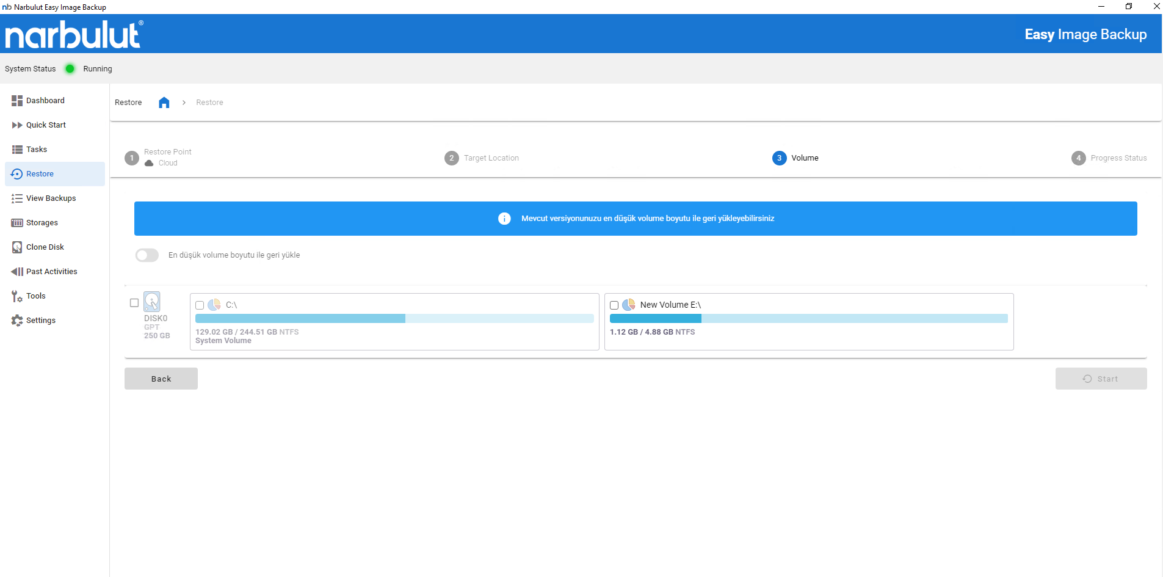This screenshot has height=577, width=1163.
Task: Click the DISK0 hard drive icon
Action: tap(152, 302)
